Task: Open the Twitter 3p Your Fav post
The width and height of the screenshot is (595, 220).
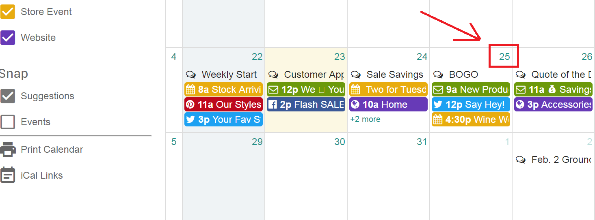Action: (x=223, y=120)
